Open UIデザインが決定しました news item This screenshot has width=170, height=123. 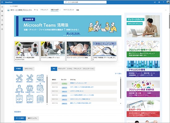pos(77,91)
